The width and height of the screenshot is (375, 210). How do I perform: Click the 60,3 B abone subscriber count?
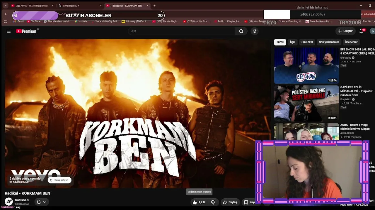22,204
